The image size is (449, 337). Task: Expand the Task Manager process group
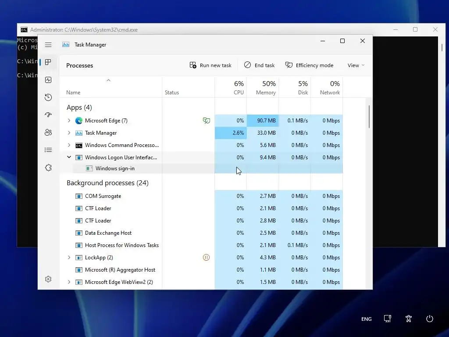(x=69, y=133)
